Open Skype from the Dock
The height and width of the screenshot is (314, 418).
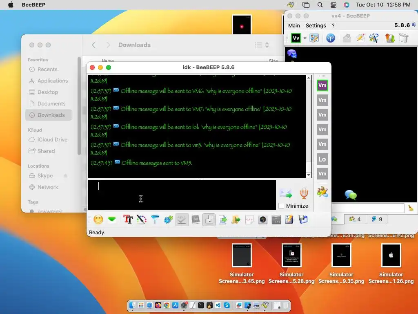(227, 305)
